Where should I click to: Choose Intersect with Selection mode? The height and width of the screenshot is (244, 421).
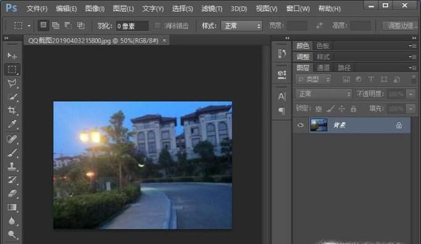pos(80,25)
